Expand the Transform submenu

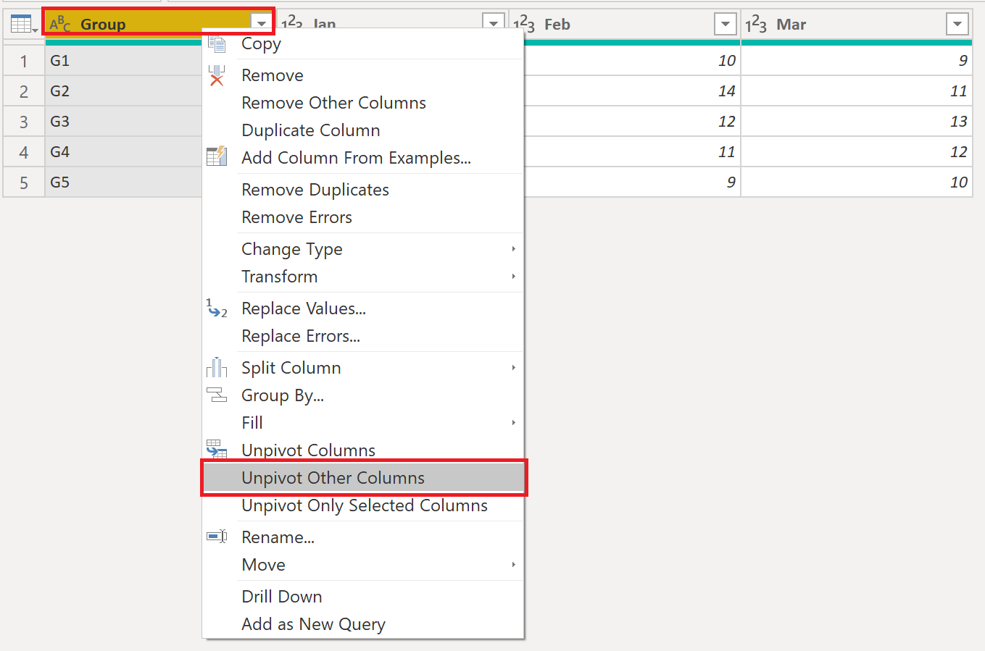coord(513,277)
